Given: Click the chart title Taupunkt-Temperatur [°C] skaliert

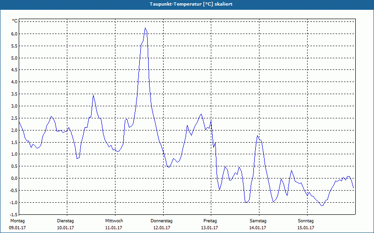Looking at the screenshot, I should point(191,4).
